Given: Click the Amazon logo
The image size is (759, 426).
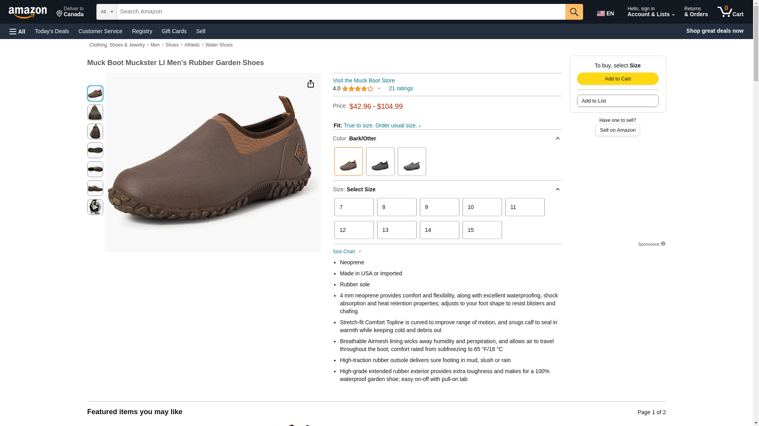Looking at the screenshot, I should (x=28, y=12).
